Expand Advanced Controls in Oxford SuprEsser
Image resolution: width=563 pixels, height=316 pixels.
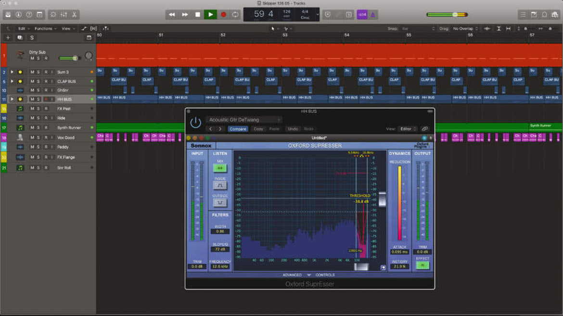(x=309, y=275)
